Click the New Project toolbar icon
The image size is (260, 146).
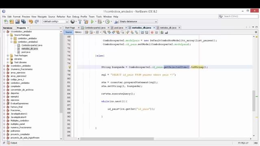[x=12, y=21]
